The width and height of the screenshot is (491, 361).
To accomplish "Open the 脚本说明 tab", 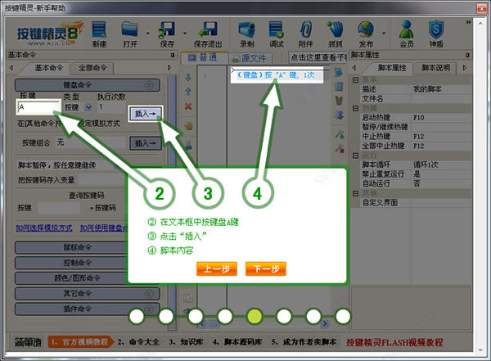I will pos(435,68).
